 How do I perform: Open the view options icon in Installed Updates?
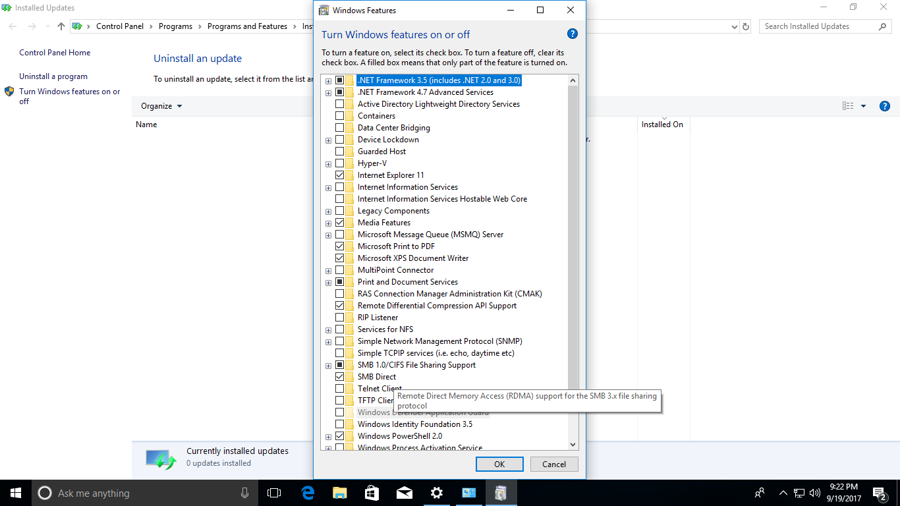pyautogui.click(x=848, y=106)
